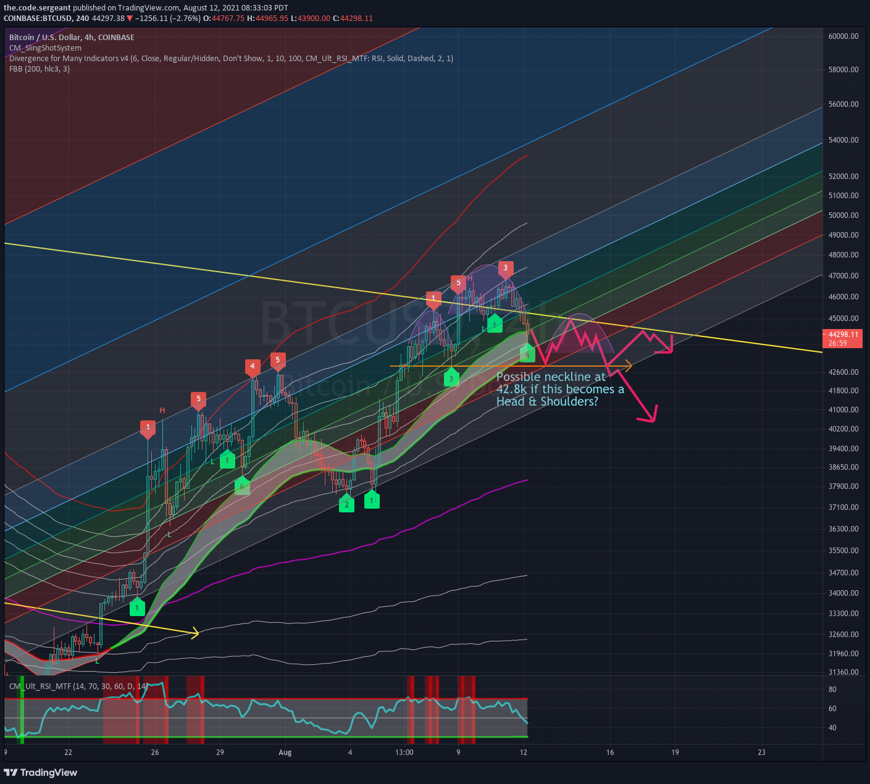Viewport: 870px width, 784px height.
Task: Click price scale value 58000.00
Action: pos(843,69)
